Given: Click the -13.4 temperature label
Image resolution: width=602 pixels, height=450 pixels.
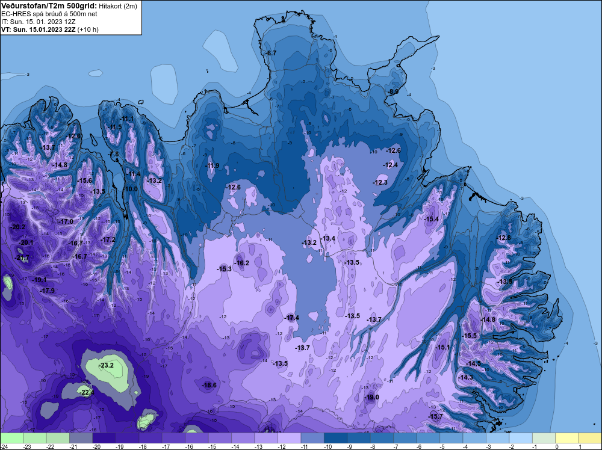Looking at the screenshot, I should point(327,238).
